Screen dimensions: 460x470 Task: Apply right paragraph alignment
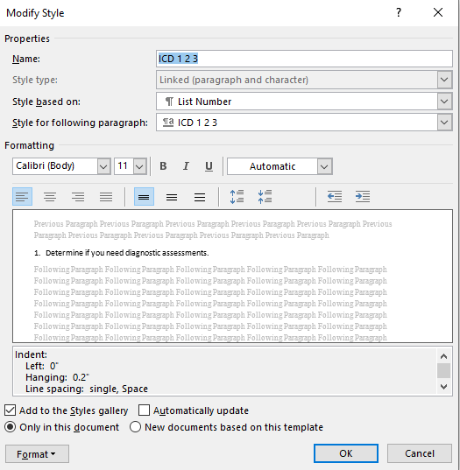[x=78, y=197]
